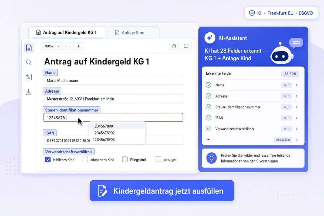The height and width of the screenshot is (216, 324).
Task: Expand the Steuer-Identifikationsnummer row chevron
Action: [x=296, y=107]
